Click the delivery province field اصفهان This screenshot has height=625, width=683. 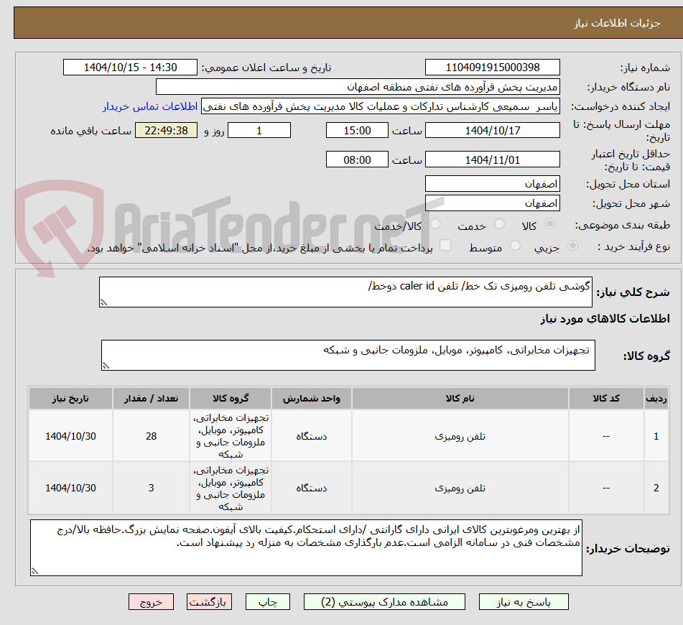492,184
